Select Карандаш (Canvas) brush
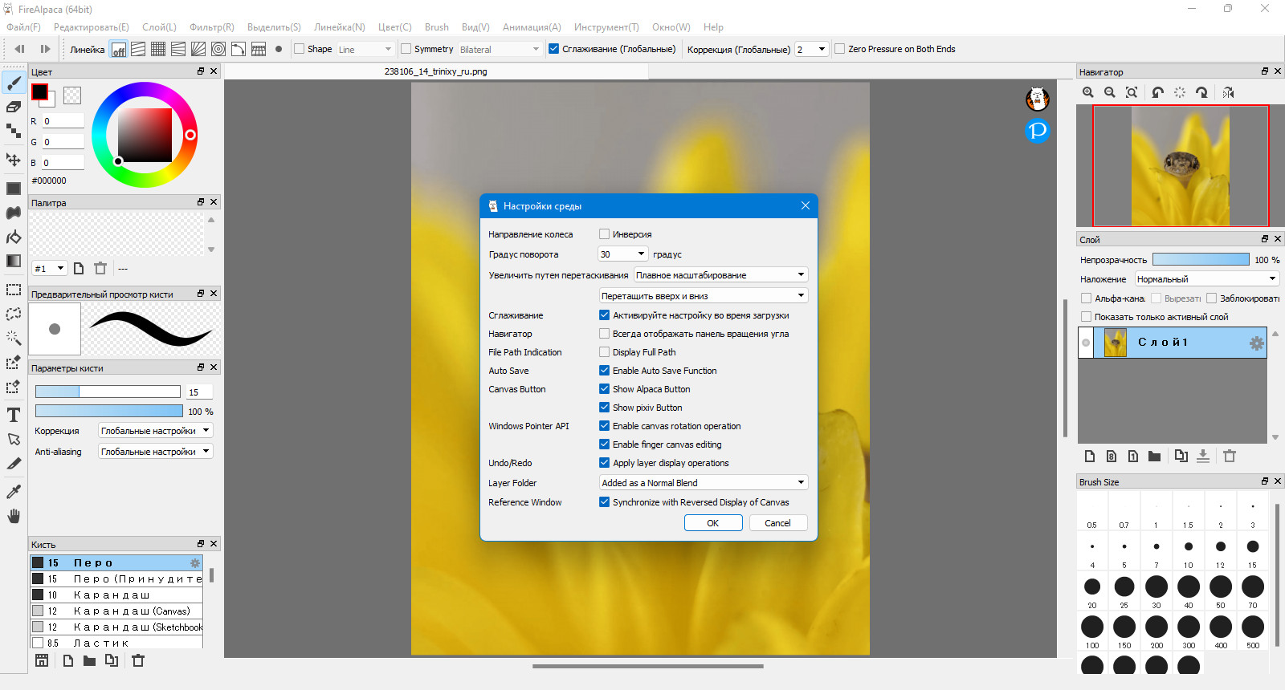This screenshot has height=690, width=1285. [116, 611]
